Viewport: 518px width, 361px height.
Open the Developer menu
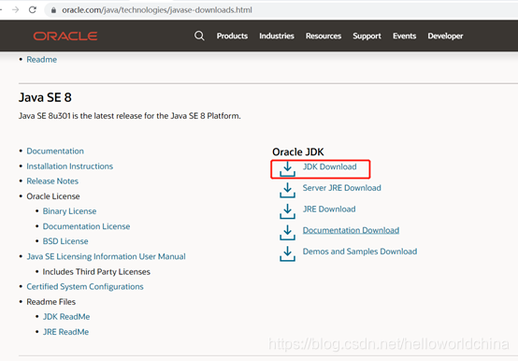tap(445, 36)
